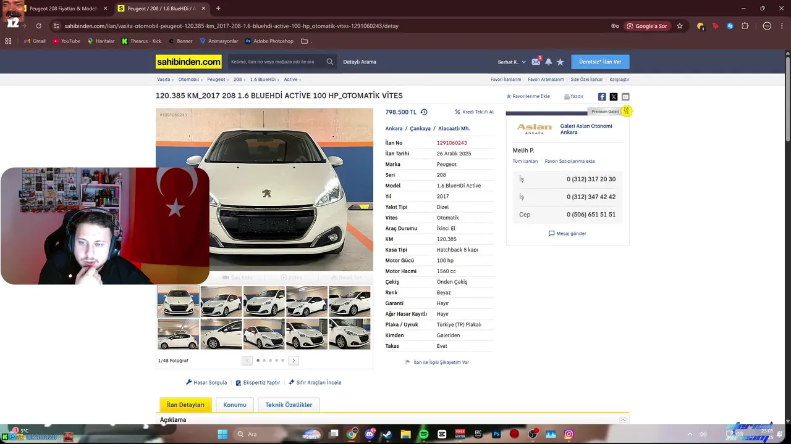Show hidden system tray icons chevron
The height and width of the screenshot is (444, 791).
tap(690, 434)
